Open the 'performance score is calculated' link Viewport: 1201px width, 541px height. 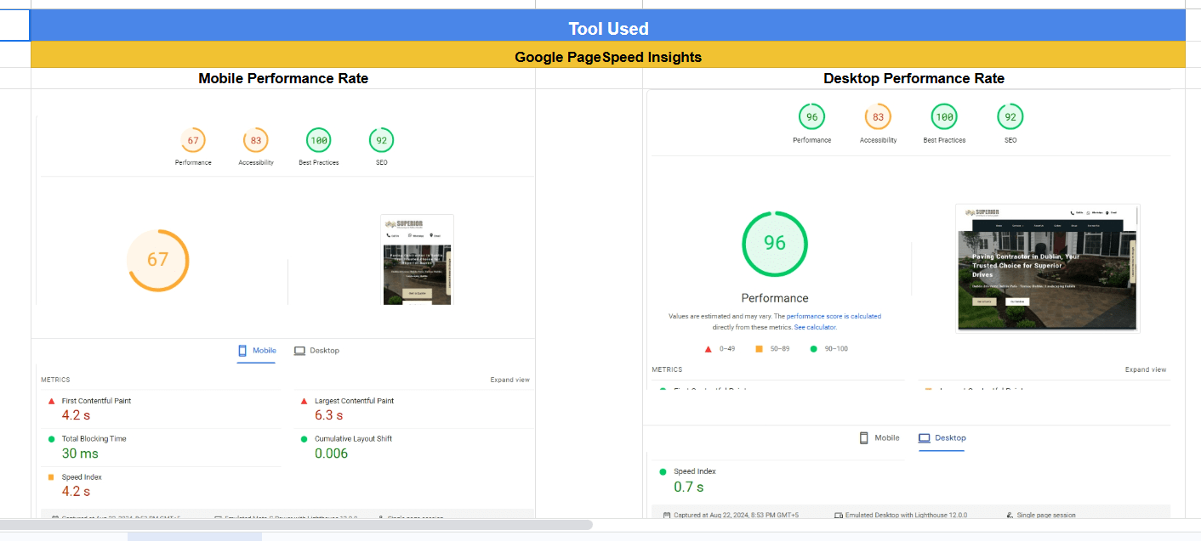(x=834, y=316)
